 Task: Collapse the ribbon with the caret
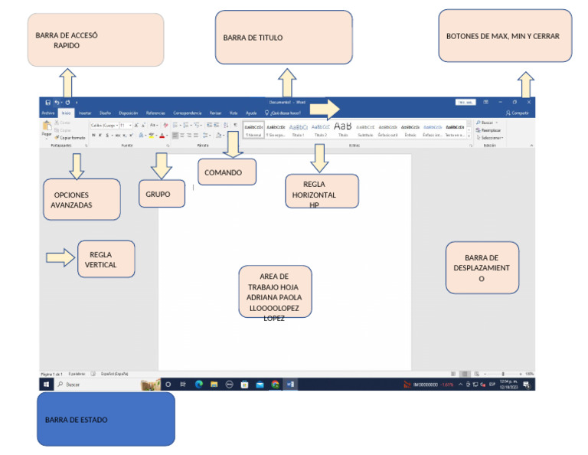pos(531,146)
